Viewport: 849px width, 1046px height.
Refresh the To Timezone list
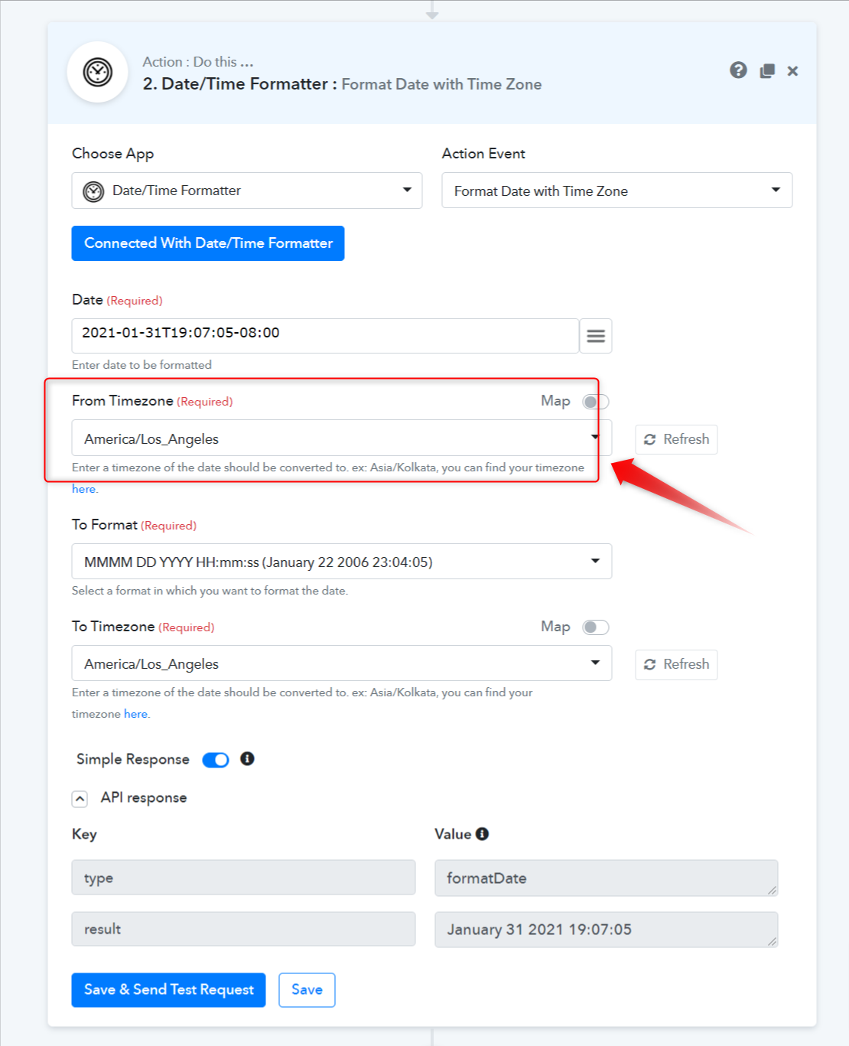pyautogui.click(x=676, y=664)
